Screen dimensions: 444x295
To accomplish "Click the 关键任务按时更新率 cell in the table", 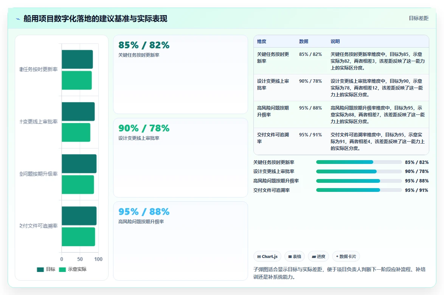I will click(x=273, y=58).
